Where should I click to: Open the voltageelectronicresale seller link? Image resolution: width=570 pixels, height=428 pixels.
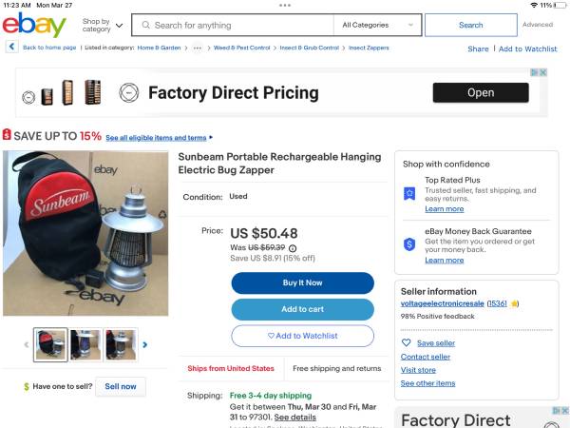click(x=442, y=303)
